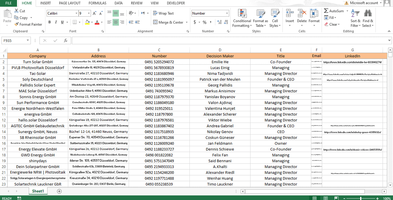Open the font name Calibri dropdown
The image size is (393, 200).
pos(76,13)
